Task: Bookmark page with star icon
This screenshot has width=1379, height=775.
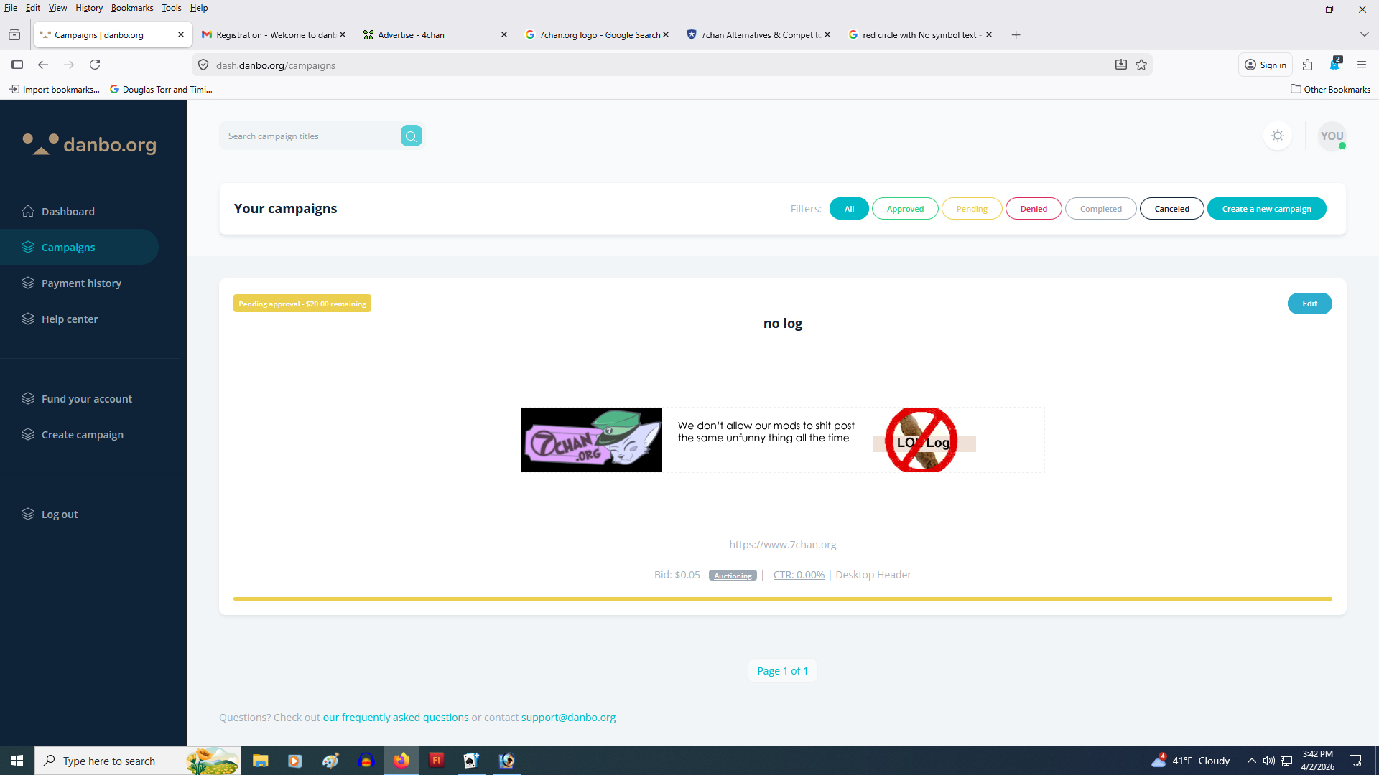Action: point(1141,65)
